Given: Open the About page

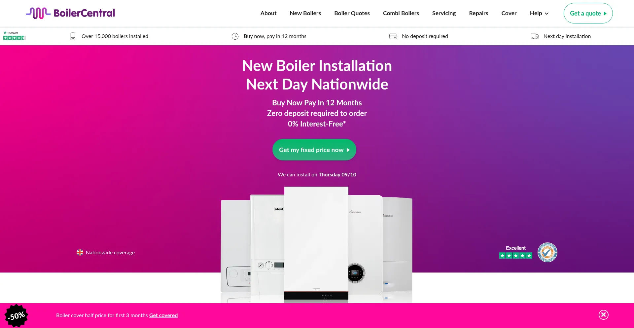Looking at the screenshot, I should coord(268,13).
